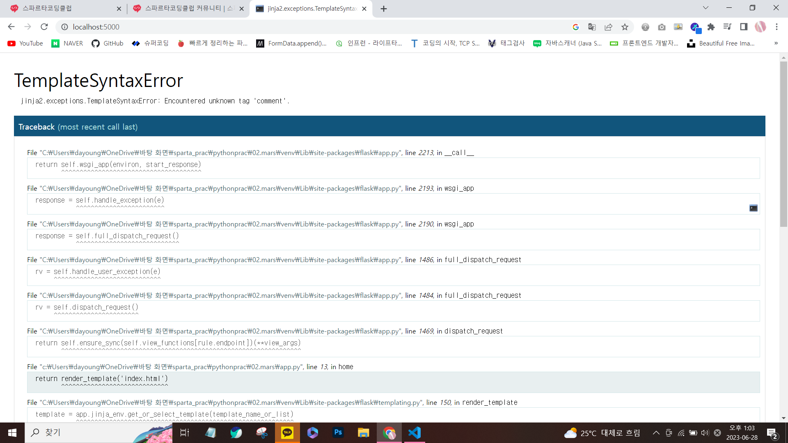Close the jinja2 exceptions tab
This screenshot has width=788, height=443.
click(x=364, y=9)
